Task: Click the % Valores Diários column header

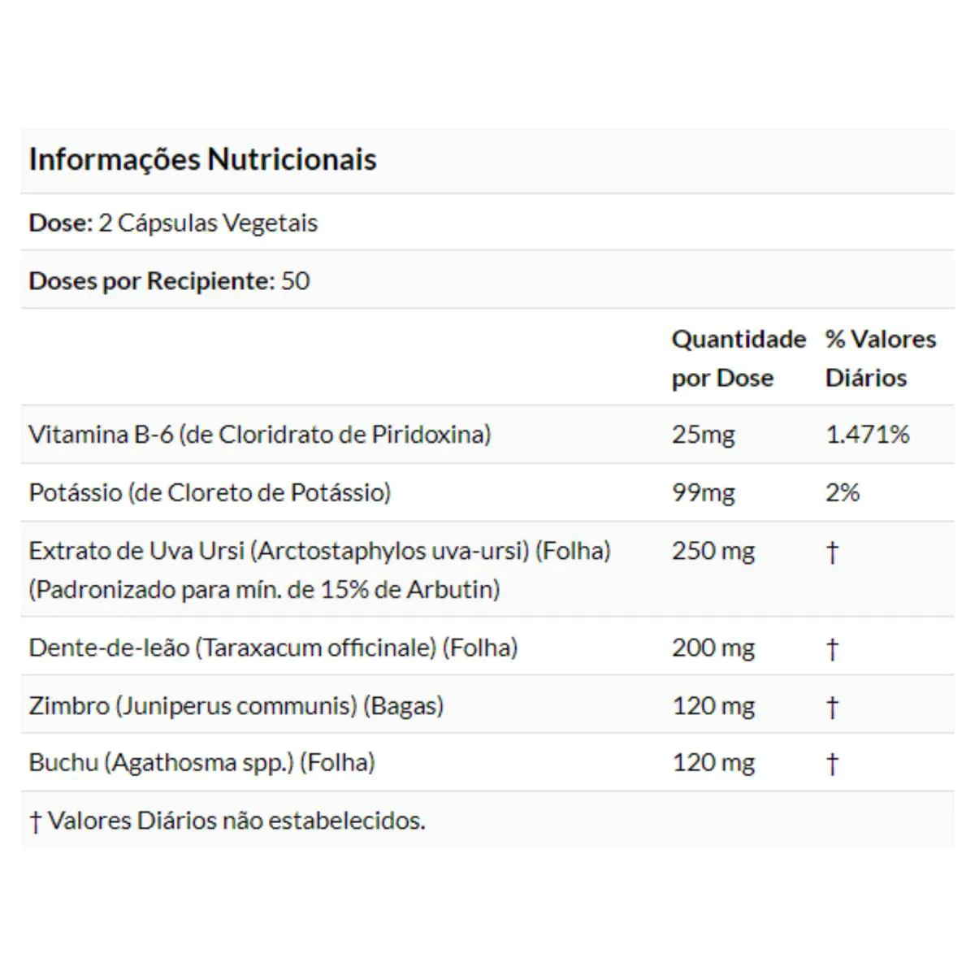Action: tap(881, 358)
